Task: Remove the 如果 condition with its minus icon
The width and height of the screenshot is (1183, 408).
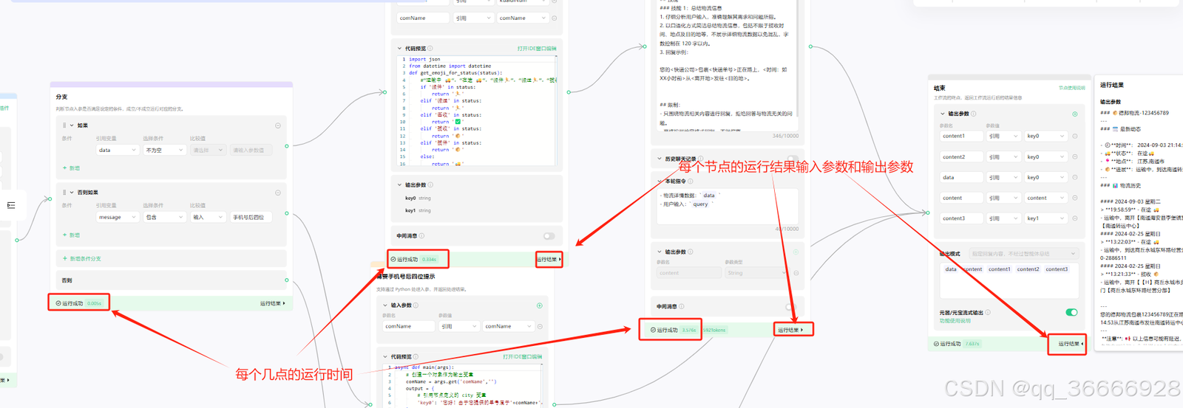Action: click(278, 125)
